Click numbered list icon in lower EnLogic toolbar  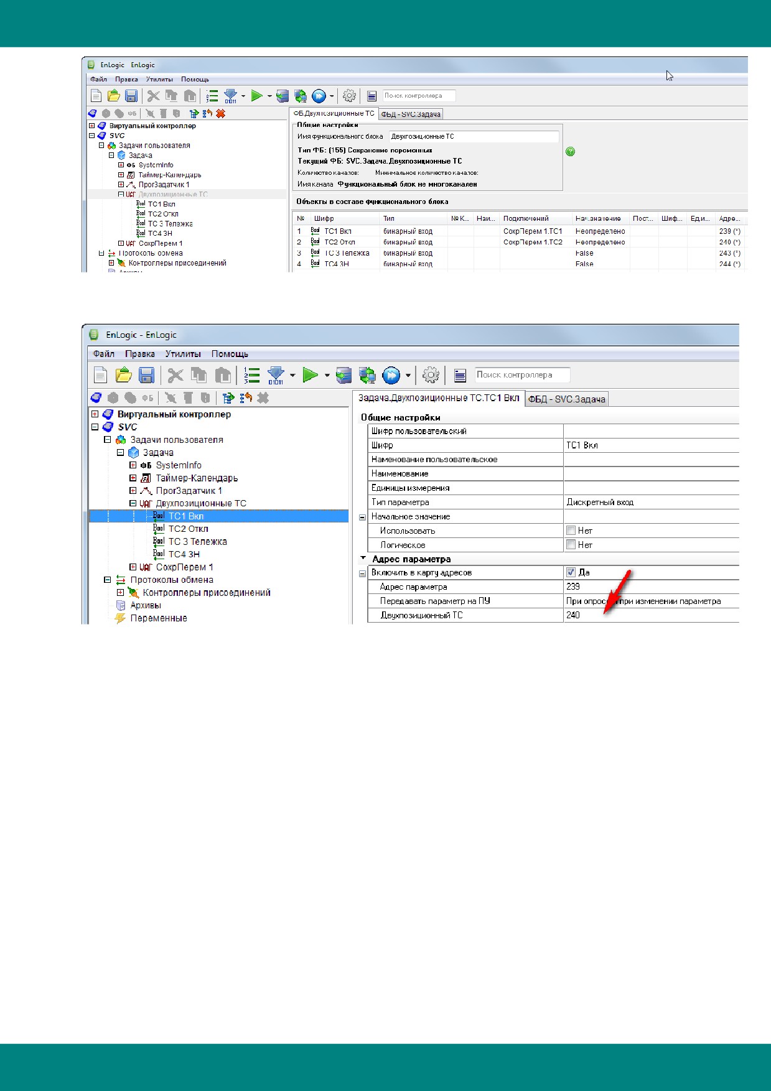point(252,375)
